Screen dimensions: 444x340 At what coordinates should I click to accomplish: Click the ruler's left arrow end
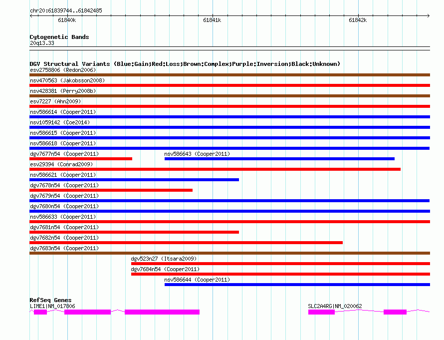point(31,16)
